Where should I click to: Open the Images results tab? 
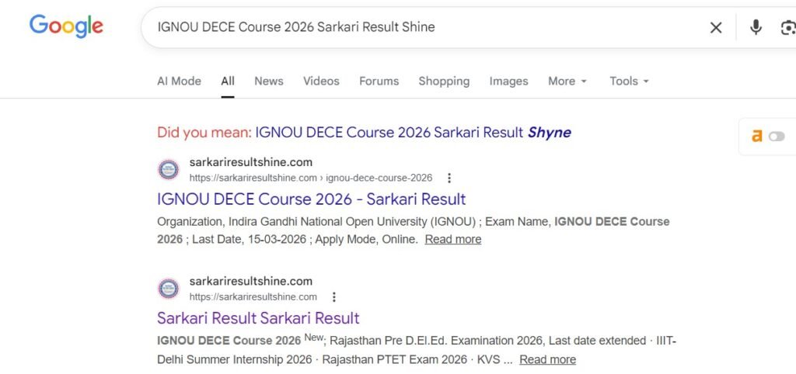pyautogui.click(x=508, y=81)
